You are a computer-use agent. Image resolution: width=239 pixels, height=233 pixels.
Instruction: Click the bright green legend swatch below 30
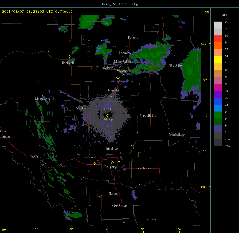click(218, 115)
